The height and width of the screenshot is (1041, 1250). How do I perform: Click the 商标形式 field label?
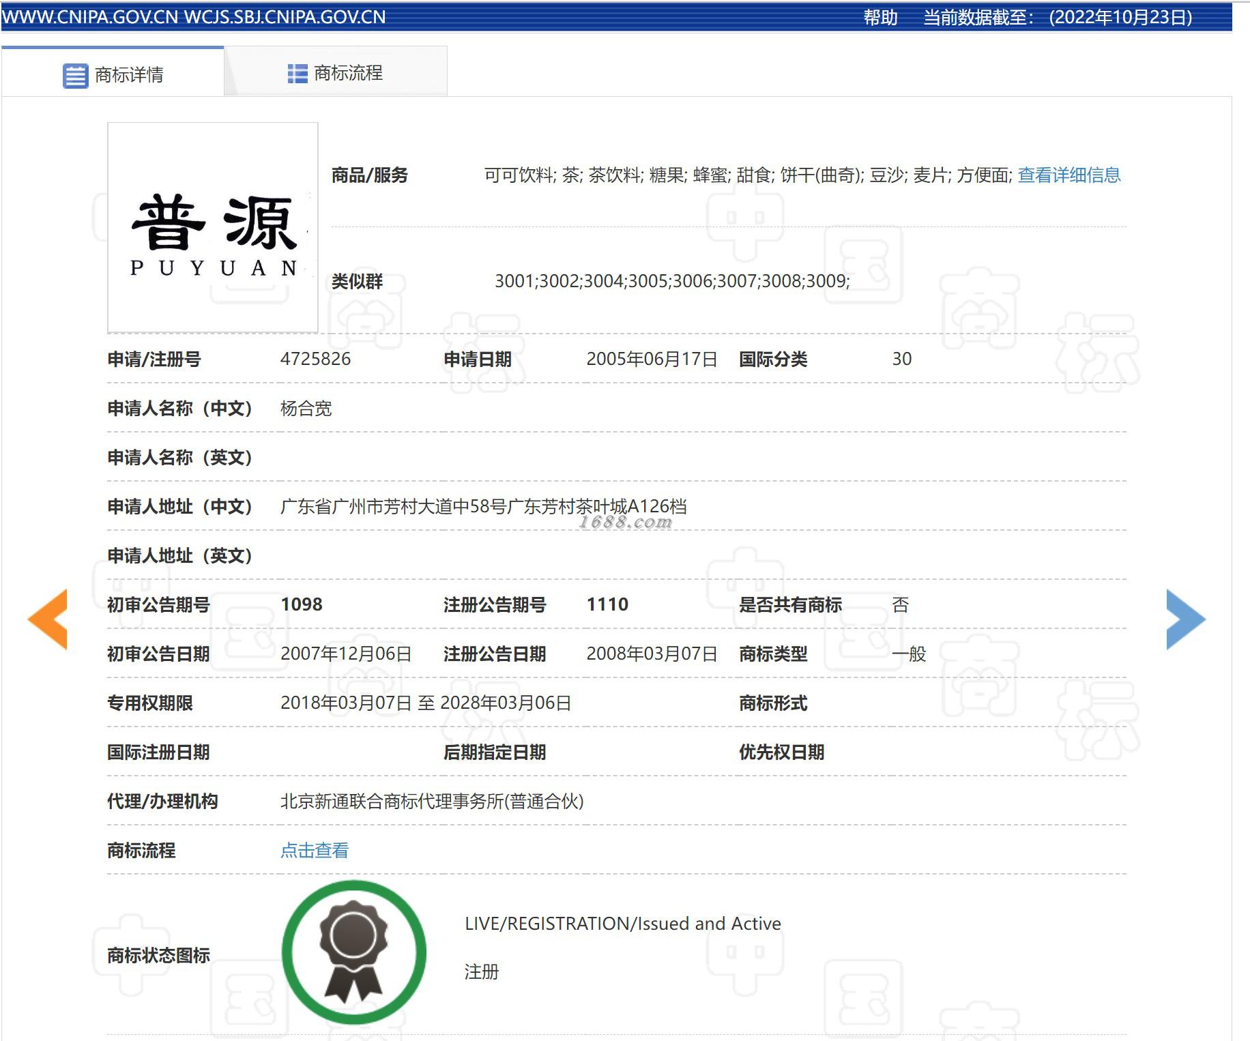(773, 703)
